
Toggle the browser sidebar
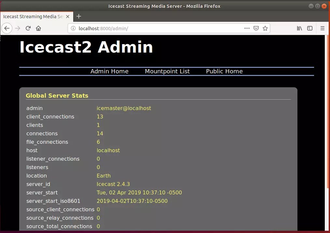click(309, 28)
